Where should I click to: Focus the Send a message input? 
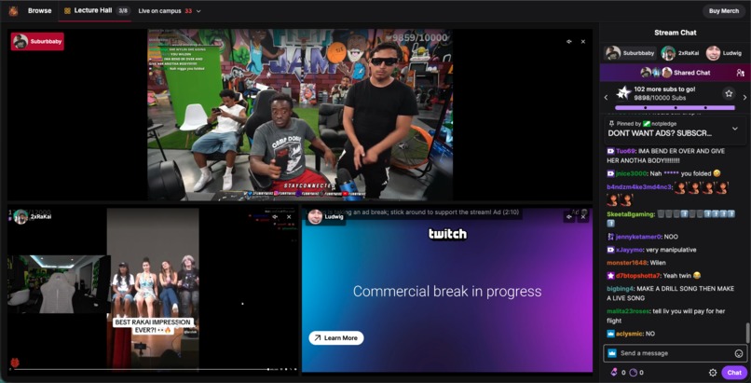coord(675,353)
